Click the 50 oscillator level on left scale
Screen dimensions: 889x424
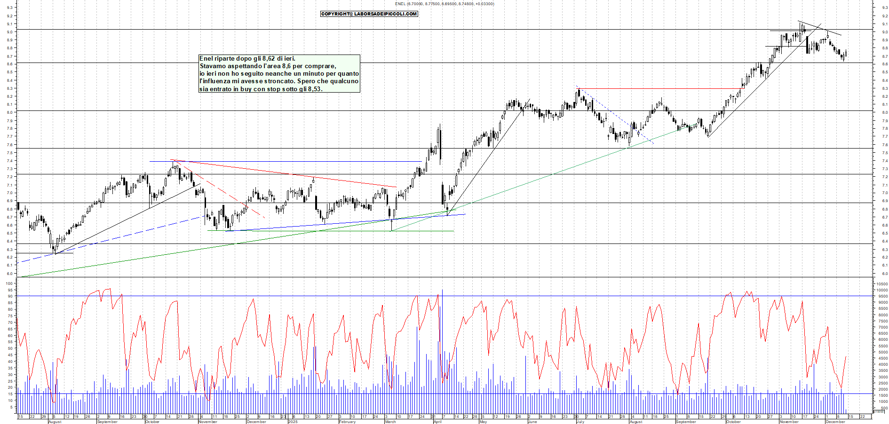click(9, 349)
